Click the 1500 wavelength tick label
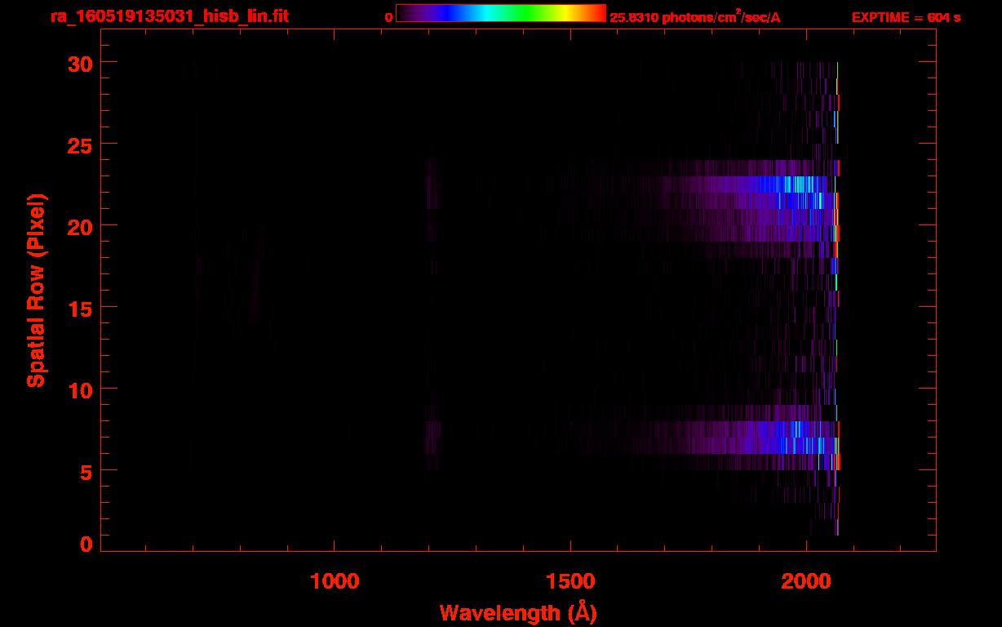 [570, 581]
